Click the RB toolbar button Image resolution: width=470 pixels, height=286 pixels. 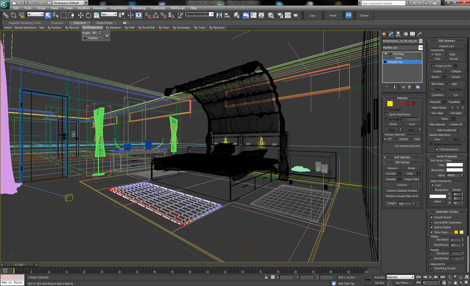[x=349, y=15]
